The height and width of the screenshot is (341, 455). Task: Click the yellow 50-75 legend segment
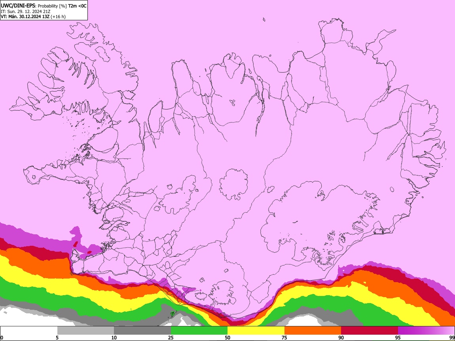[x=256, y=331]
